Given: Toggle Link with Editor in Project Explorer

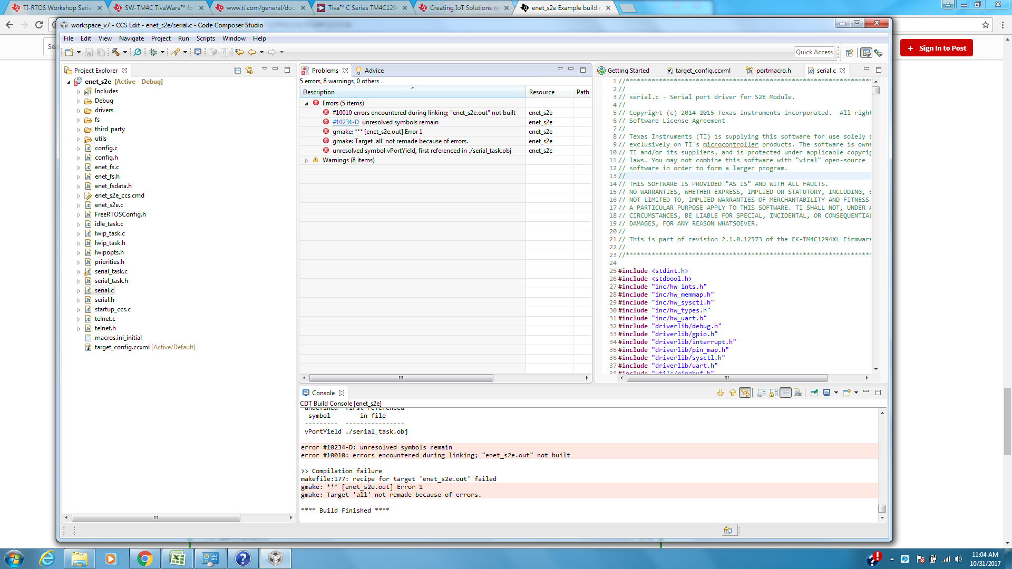Looking at the screenshot, I should click(x=249, y=70).
